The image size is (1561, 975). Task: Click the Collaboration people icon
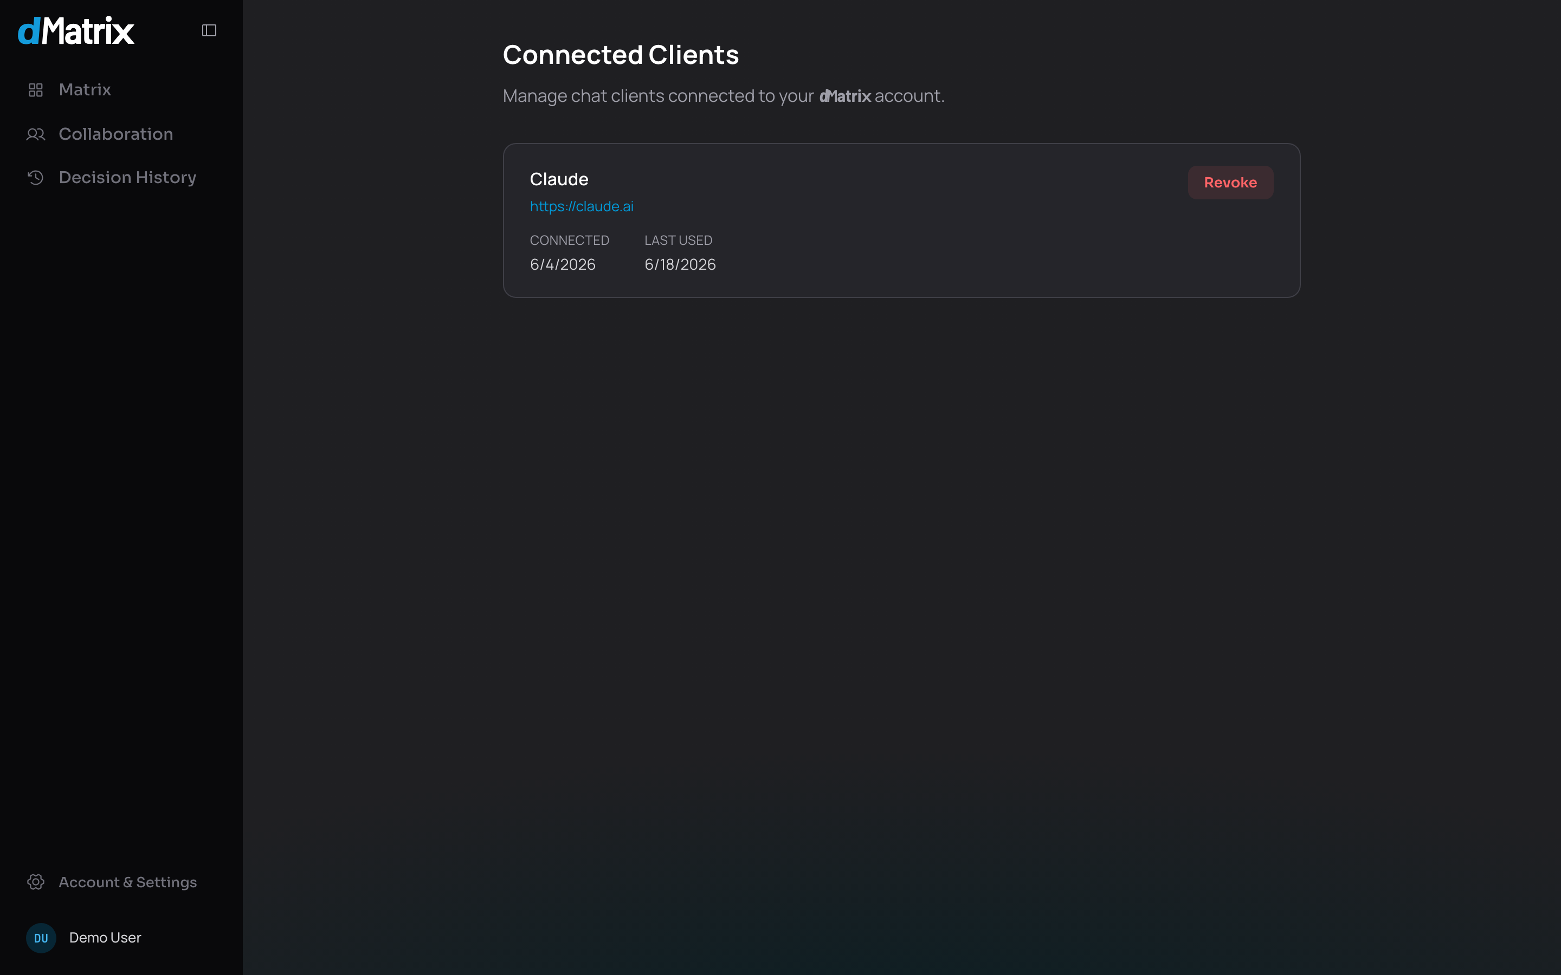35,134
